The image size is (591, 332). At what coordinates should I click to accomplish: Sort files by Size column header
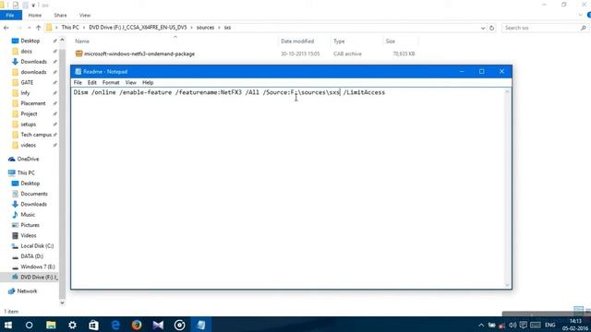click(x=391, y=41)
